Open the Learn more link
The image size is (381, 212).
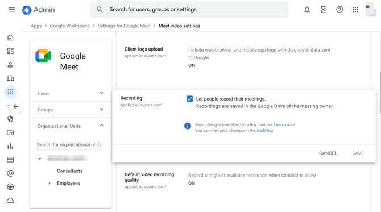click(284, 124)
